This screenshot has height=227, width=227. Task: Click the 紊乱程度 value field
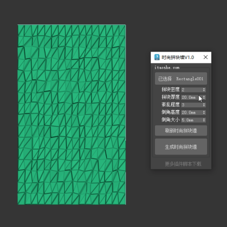[191, 105]
